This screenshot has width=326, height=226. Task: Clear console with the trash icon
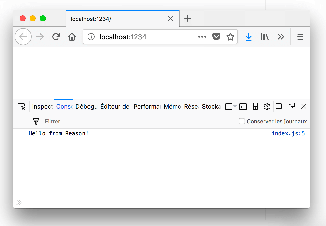(21, 121)
